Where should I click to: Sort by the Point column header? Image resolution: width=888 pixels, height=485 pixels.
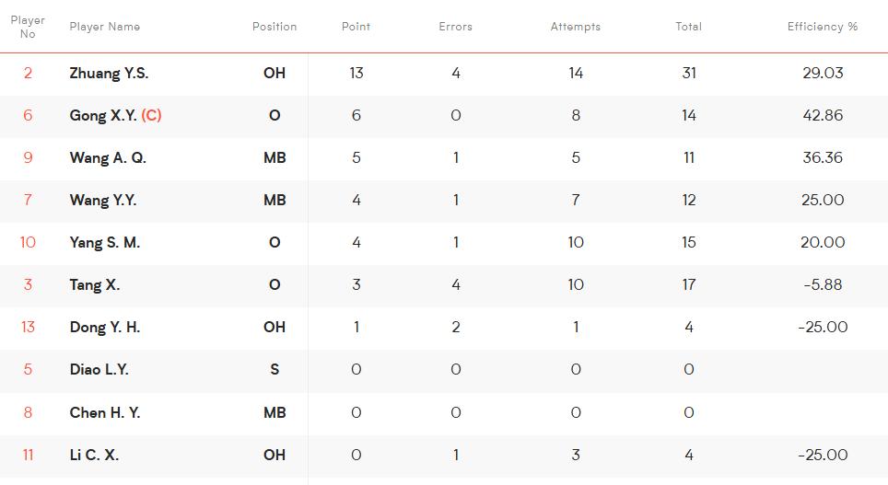(x=356, y=27)
